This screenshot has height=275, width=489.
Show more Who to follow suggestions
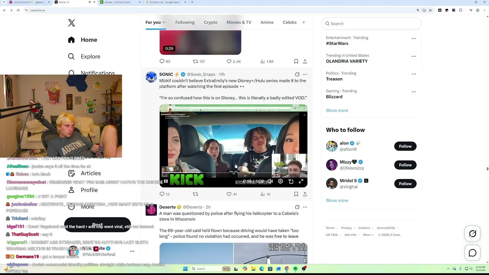[x=337, y=201]
